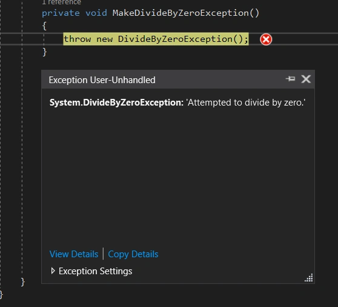The width and height of the screenshot is (338, 307).
Task: Click the method's closing curly brace
Action: click(44, 52)
